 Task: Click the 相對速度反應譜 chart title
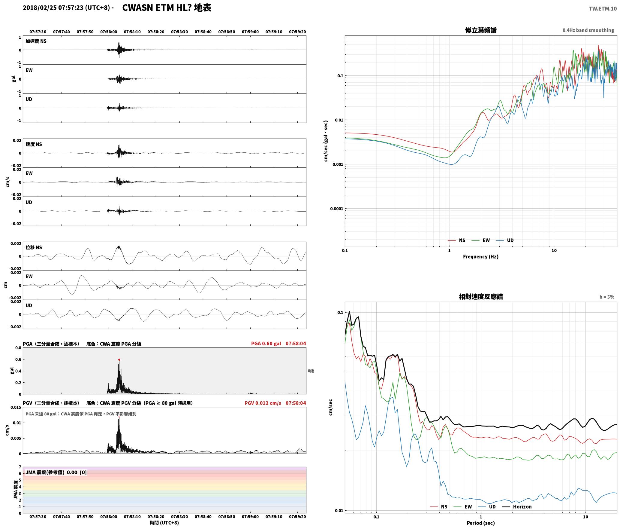pos(481,297)
